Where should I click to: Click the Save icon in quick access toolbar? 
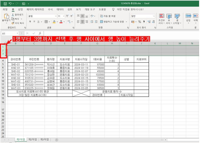5,4
